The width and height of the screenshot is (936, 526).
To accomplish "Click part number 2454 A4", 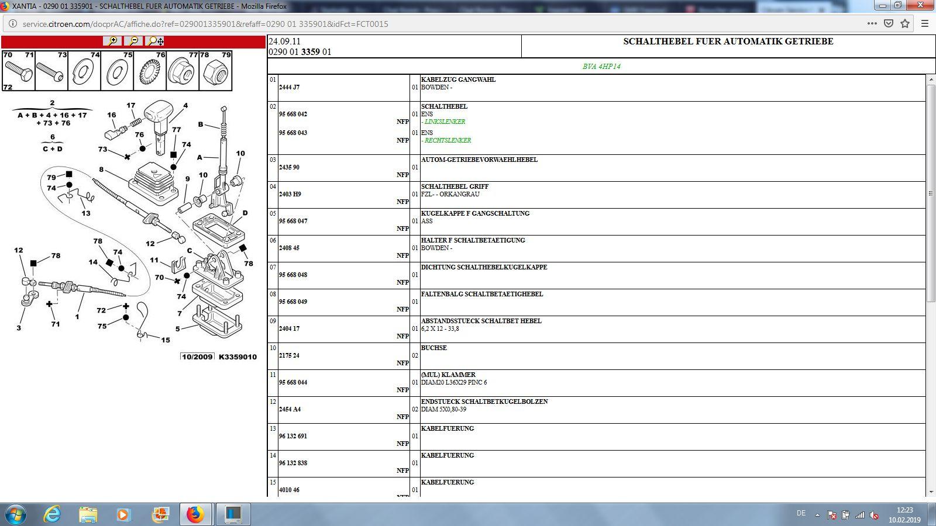I will 290,409.
